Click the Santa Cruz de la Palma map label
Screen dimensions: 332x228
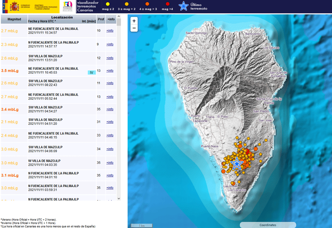(x=269, y=101)
